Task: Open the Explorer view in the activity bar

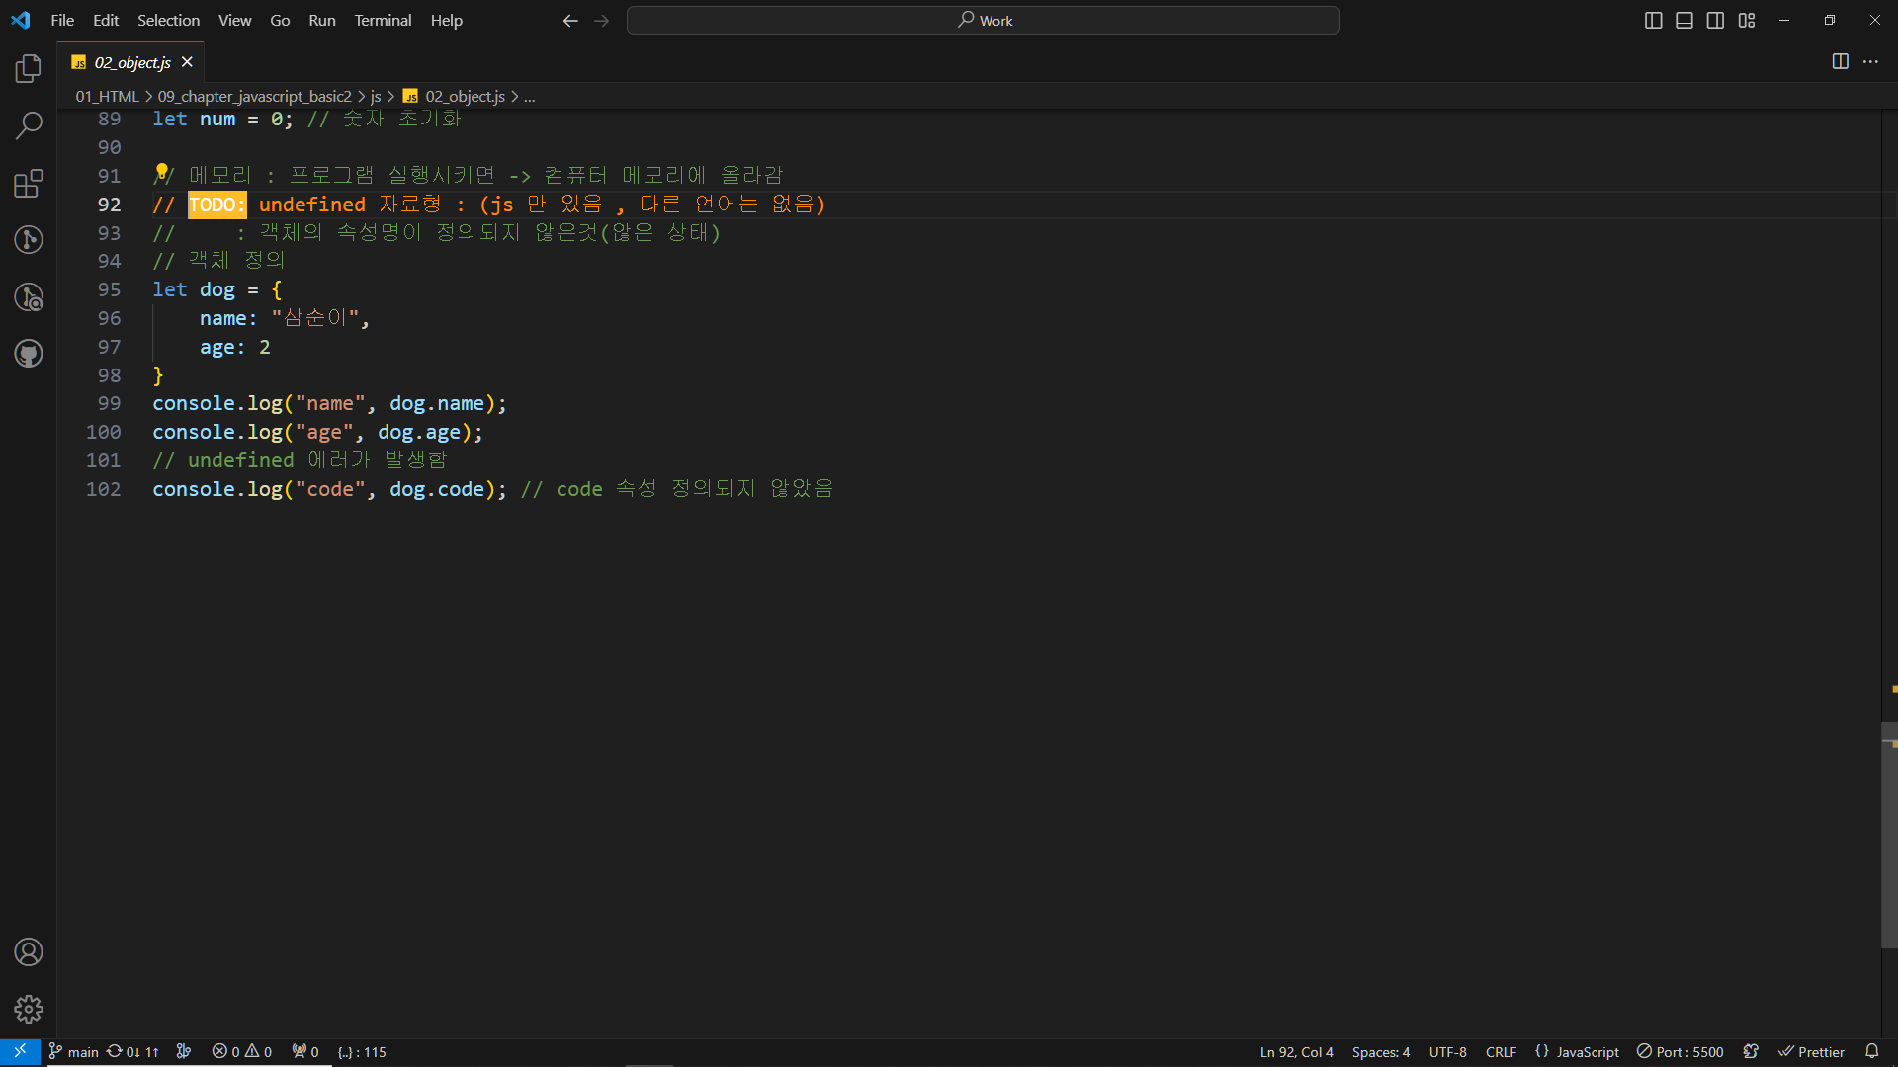Action: [x=29, y=68]
